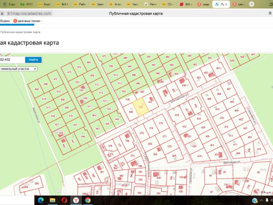Close the active Публичная кадастровая карта tab

226,4
